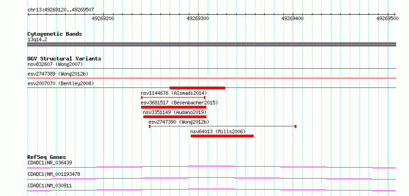The height and width of the screenshot is (196, 409).
Task: Open variant nsv3351149 (Audano2019)
Action: pyautogui.click(x=175, y=112)
